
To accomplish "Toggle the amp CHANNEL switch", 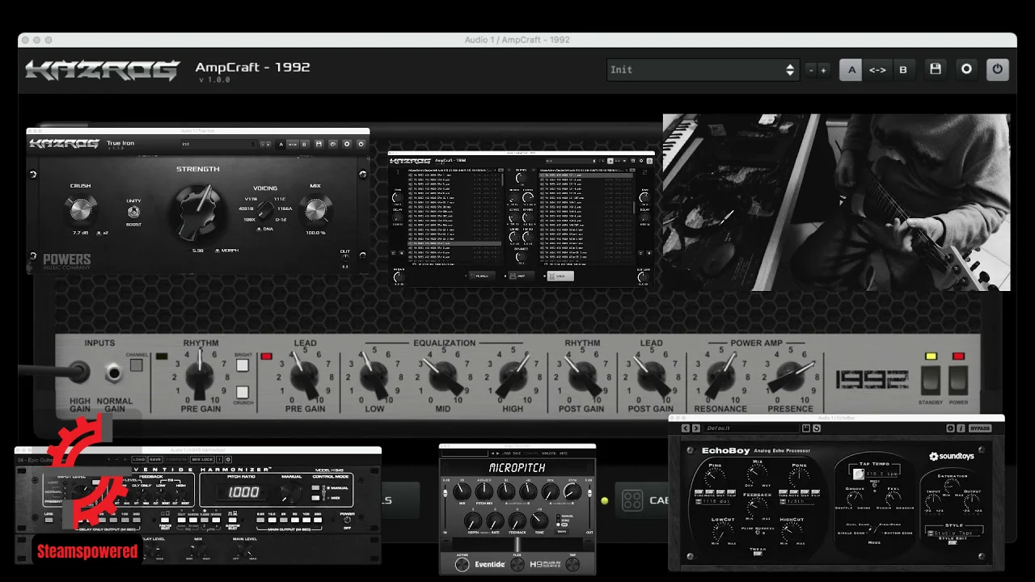I will click(136, 365).
